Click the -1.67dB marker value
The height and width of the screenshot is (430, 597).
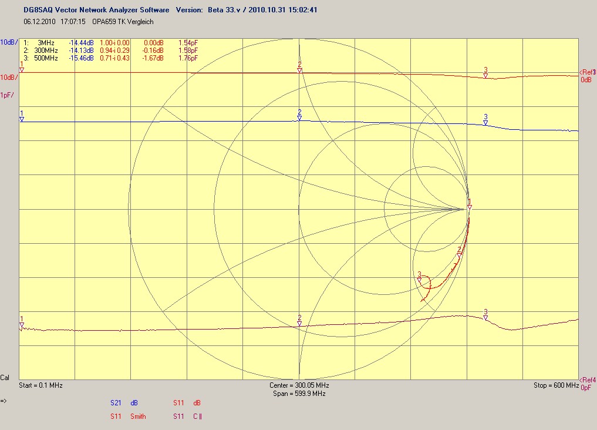pyautogui.click(x=153, y=58)
